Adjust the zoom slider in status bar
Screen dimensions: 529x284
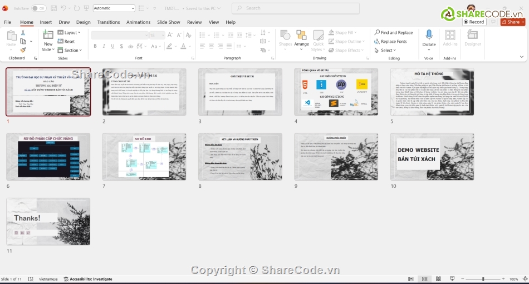point(483,279)
